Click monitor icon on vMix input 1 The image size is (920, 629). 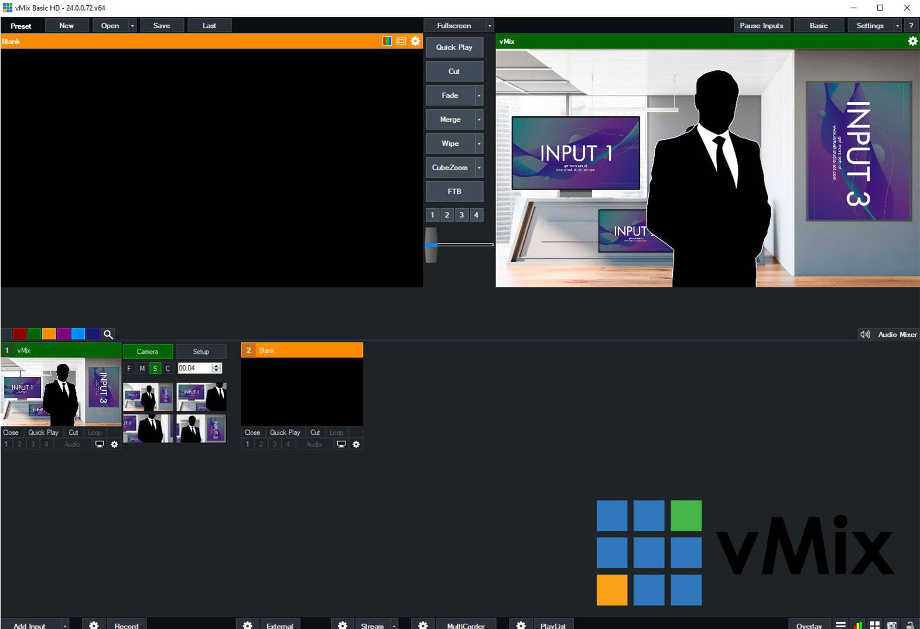pos(100,444)
